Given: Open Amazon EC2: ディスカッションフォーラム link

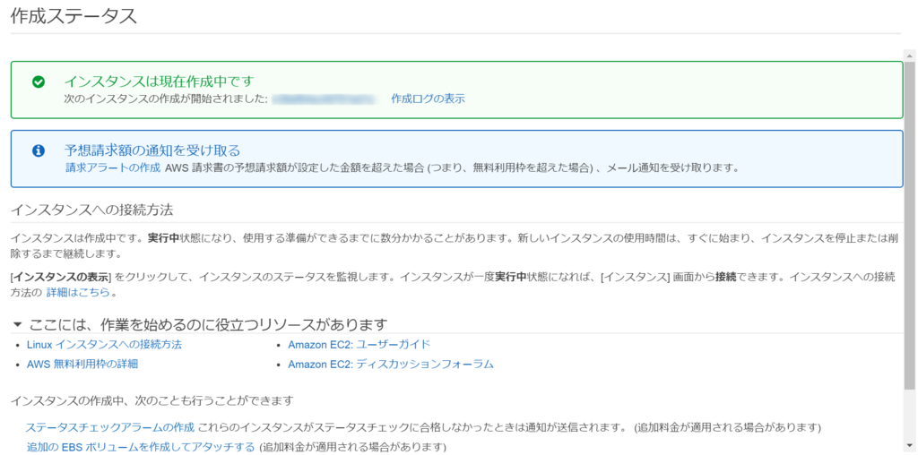Looking at the screenshot, I should [x=391, y=364].
